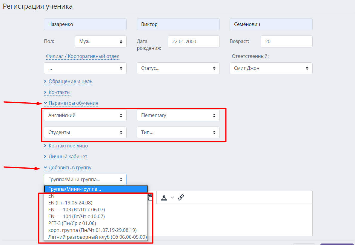Collapse the Добавить в группу section
Screen dimensions: 355x245
click(x=68, y=167)
